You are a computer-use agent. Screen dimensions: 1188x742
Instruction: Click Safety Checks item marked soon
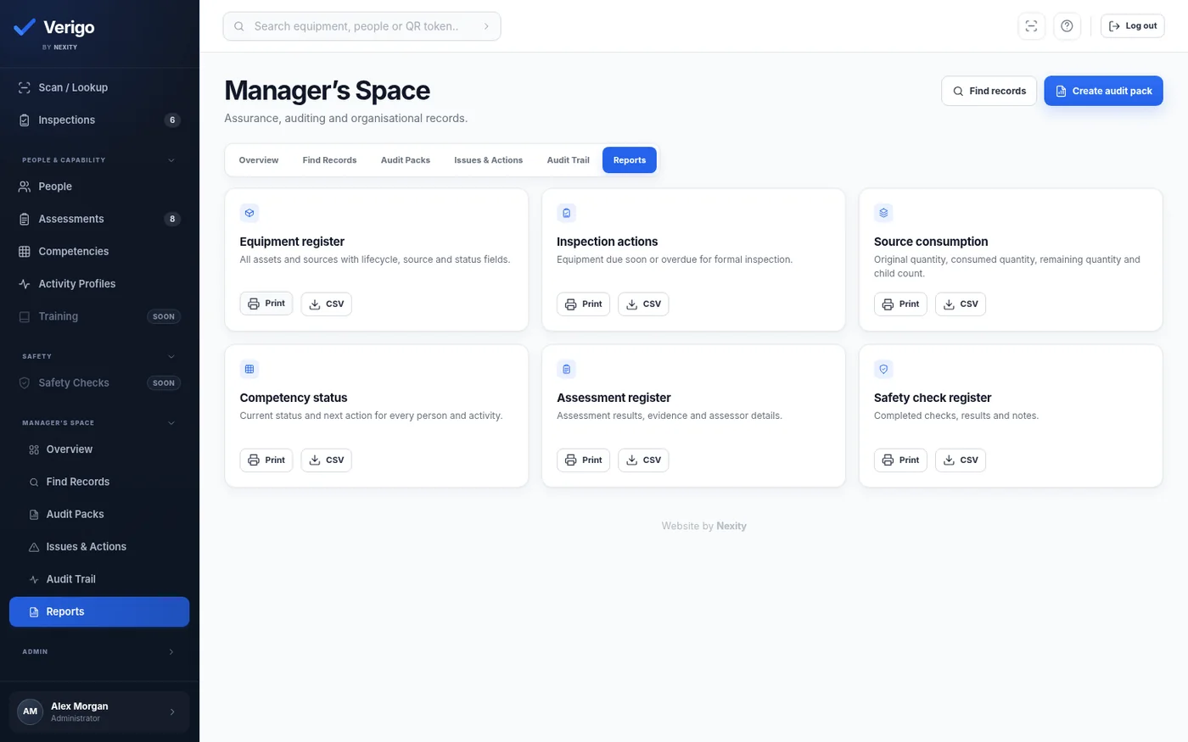click(x=99, y=383)
